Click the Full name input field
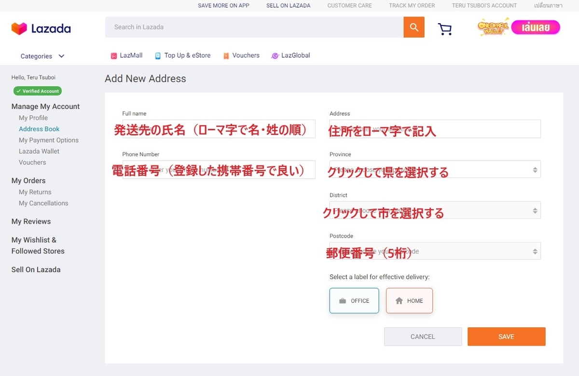The width and height of the screenshot is (579, 376). [x=219, y=129]
